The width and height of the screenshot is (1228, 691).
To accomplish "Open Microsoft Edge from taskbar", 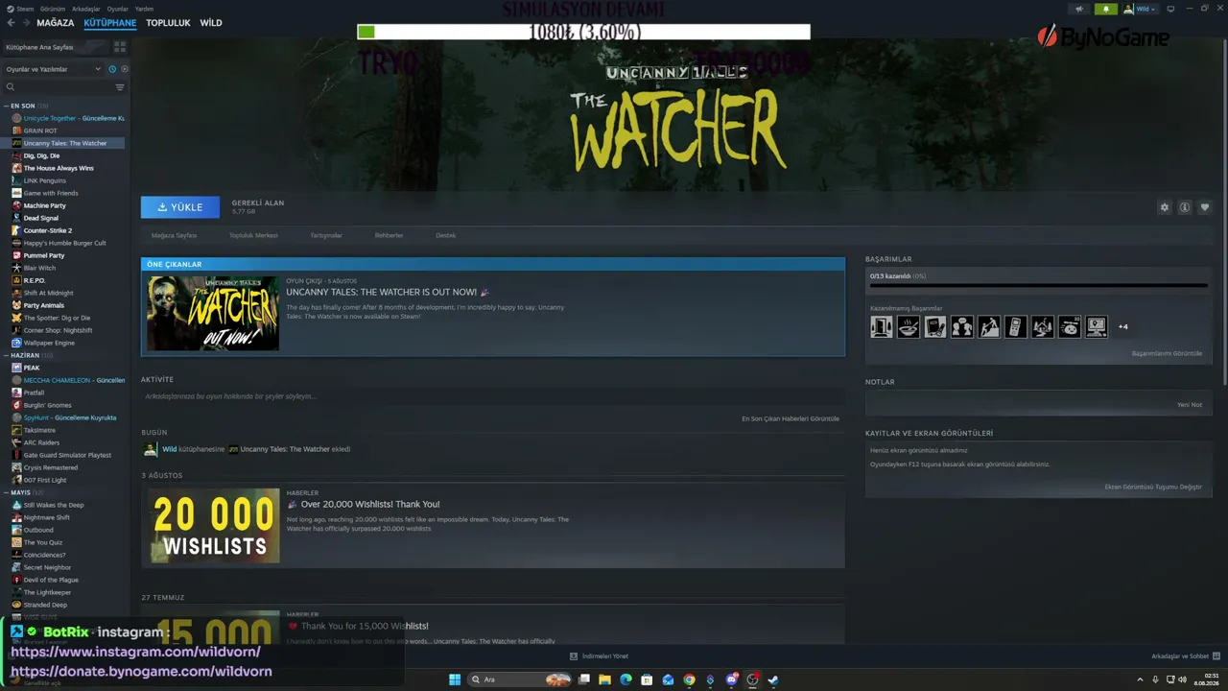I will click(x=626, y=679).
